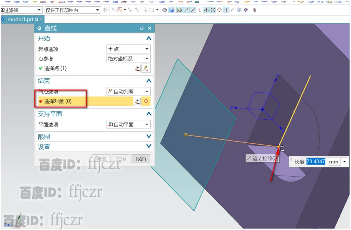Viewport: 351px width, 230px height.
Task: Toggle Midpoint snap
Action: click(x=193, y=10)
